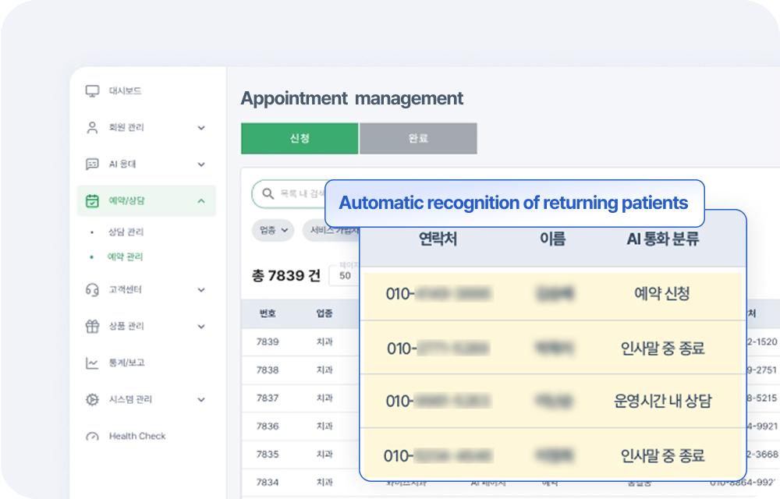Open 통계/보고 via its chart icon

click(x=92, y=363)
